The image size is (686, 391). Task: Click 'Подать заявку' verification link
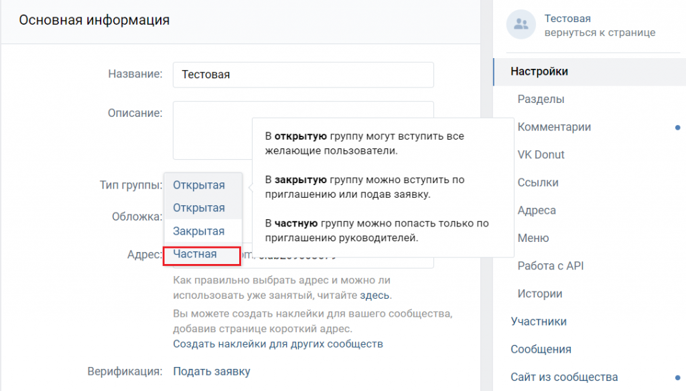click(211, 371)
